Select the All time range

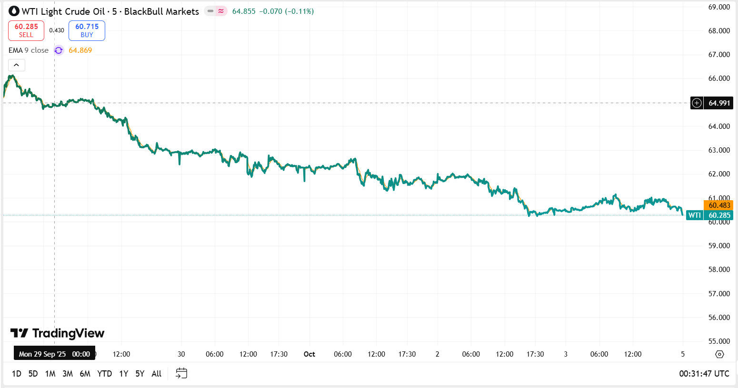tap(157, 374)
